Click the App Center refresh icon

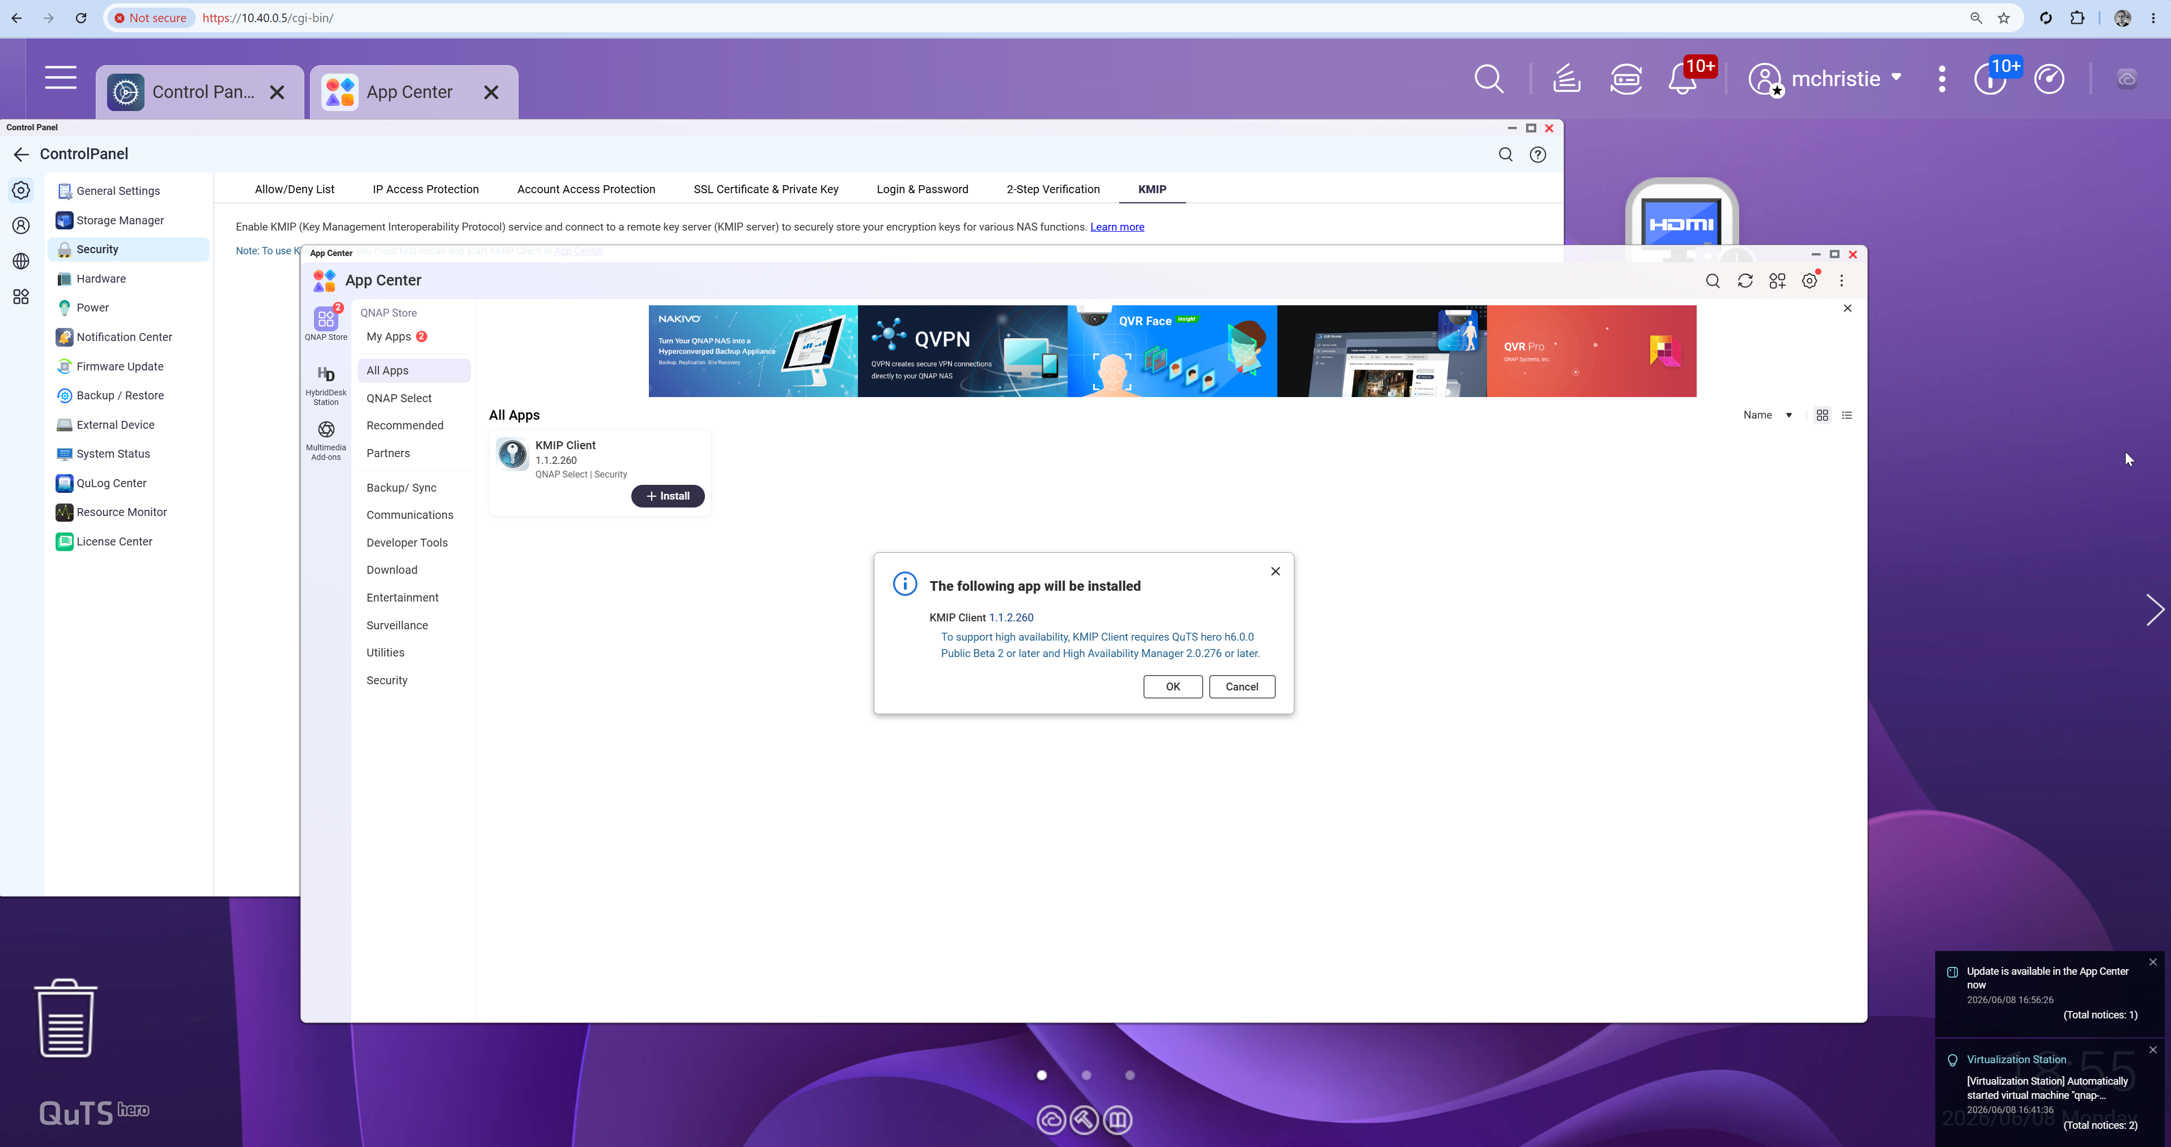[x=1745, y=280]
